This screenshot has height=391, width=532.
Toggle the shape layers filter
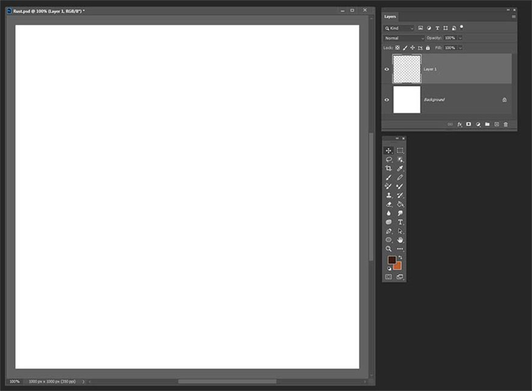point(446,28)
